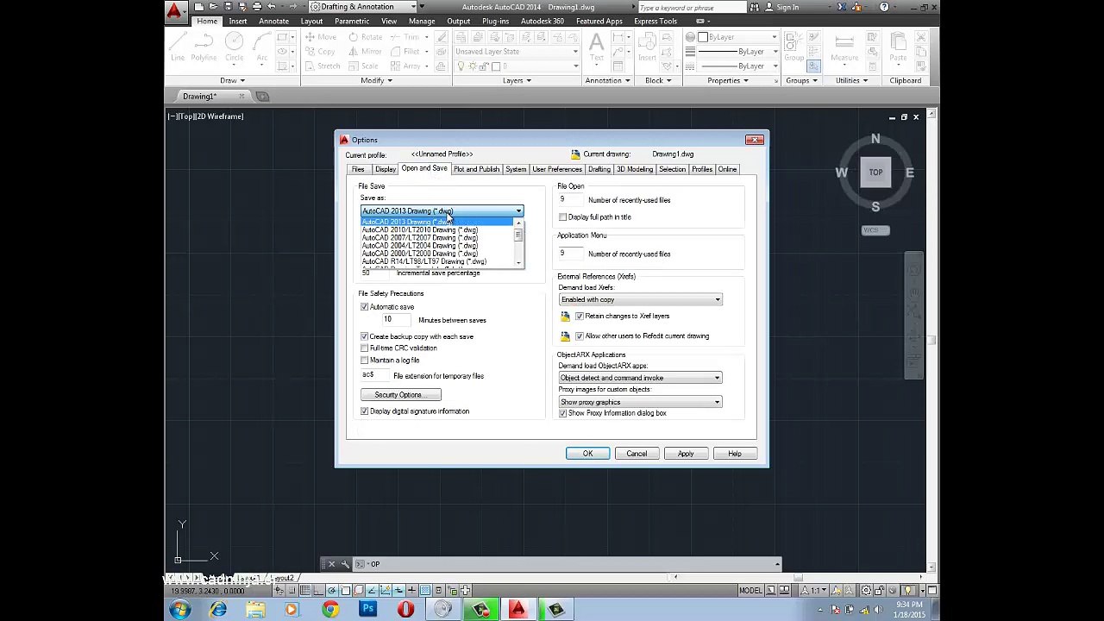The height and width of the screenshot is (621, 1104).
Task: Open Google Chrome from the taskbar
Action: pos(330,610)
